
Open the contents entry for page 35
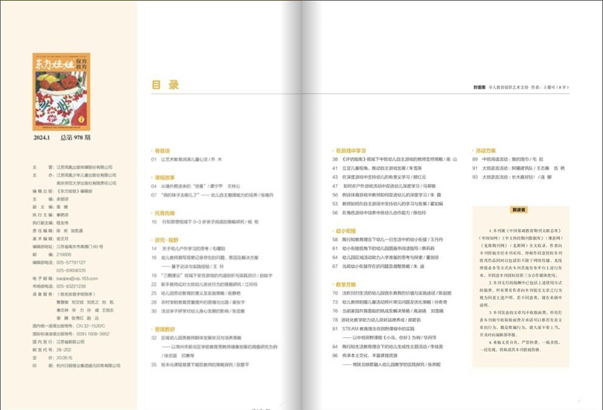tap(200, 365)
